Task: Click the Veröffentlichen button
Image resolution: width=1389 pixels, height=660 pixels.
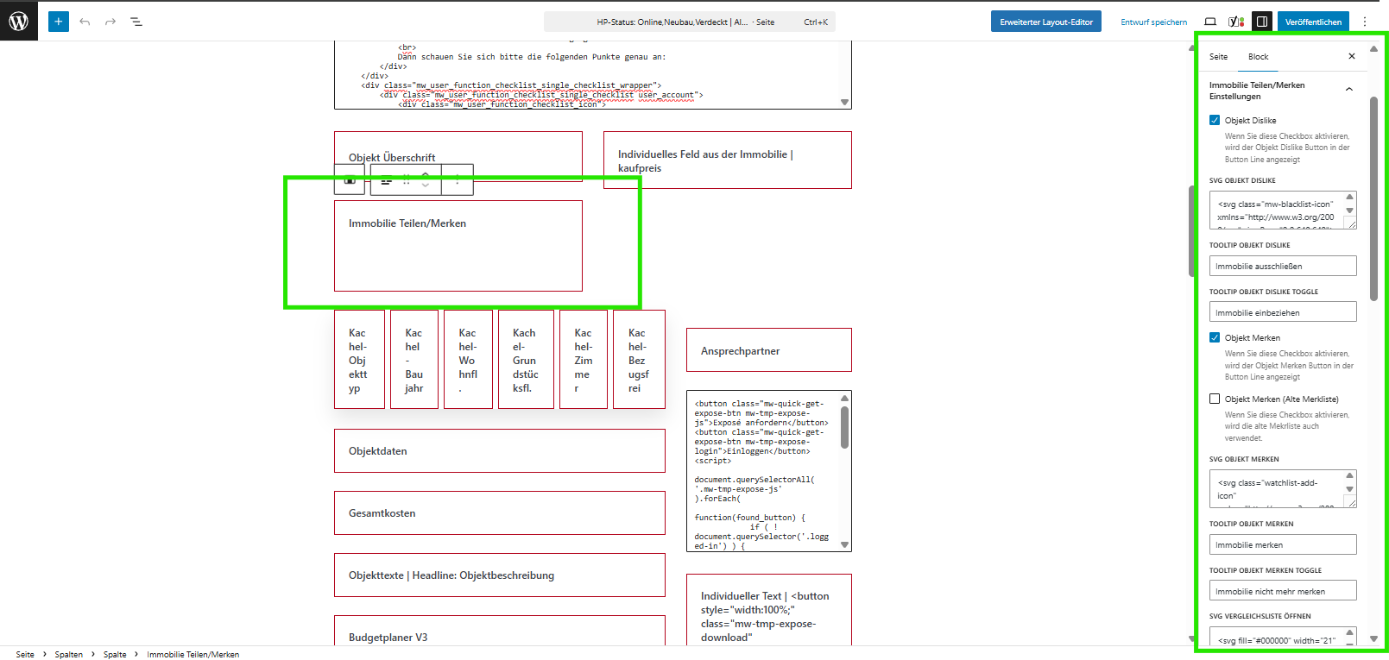Action: click(x=1313, y=22)
